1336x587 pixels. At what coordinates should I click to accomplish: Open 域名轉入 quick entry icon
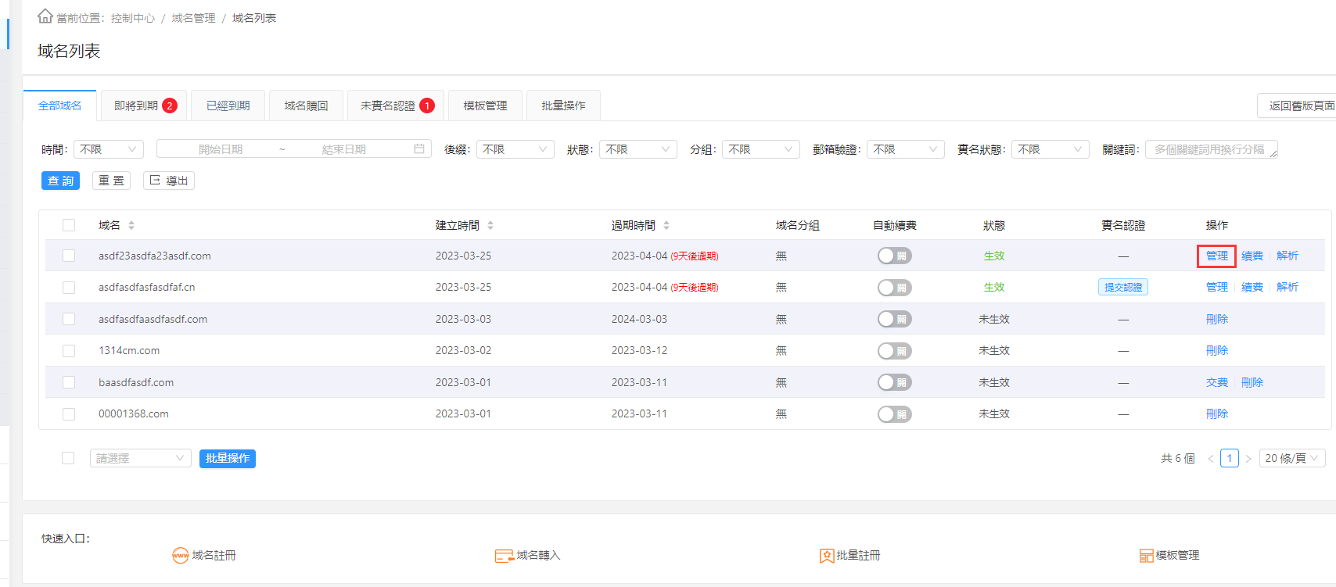pyautogui.click(x=504, y=555)
